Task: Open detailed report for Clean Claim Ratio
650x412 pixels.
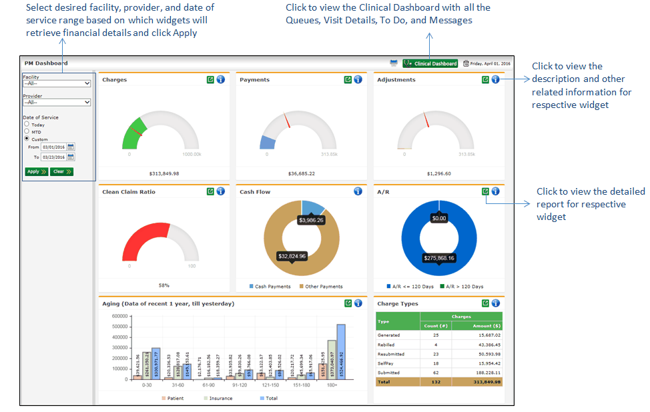Action: (x=210, y=191)
